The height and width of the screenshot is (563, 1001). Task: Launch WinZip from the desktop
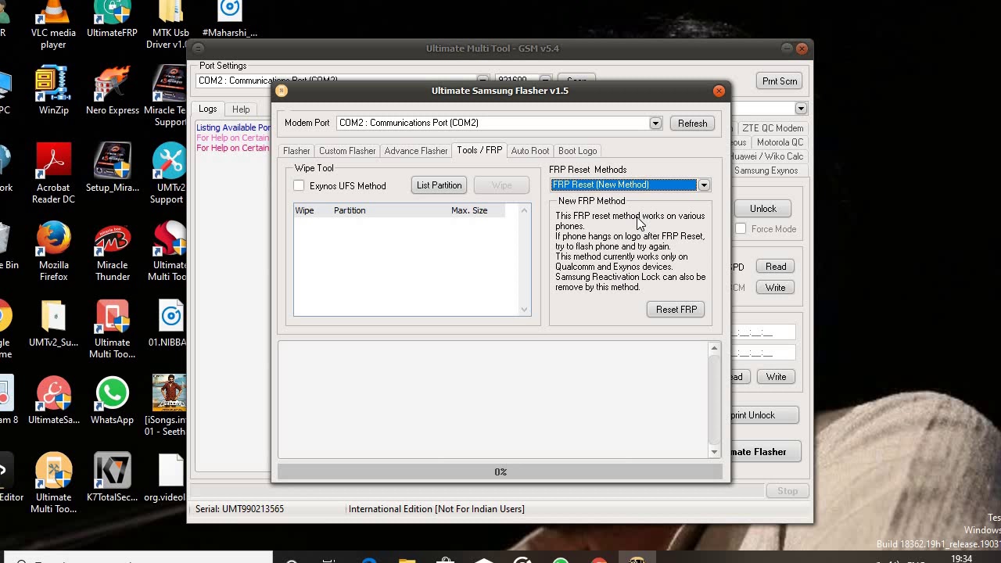(x=53, y=91)
